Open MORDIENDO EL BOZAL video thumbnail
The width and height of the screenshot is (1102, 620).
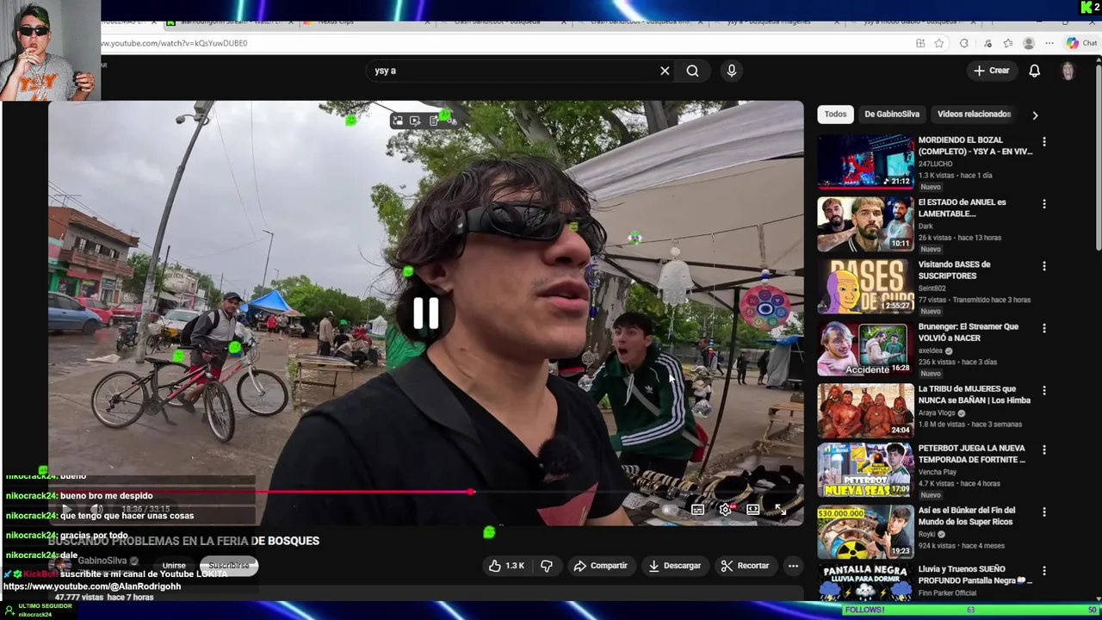(865, 161)
